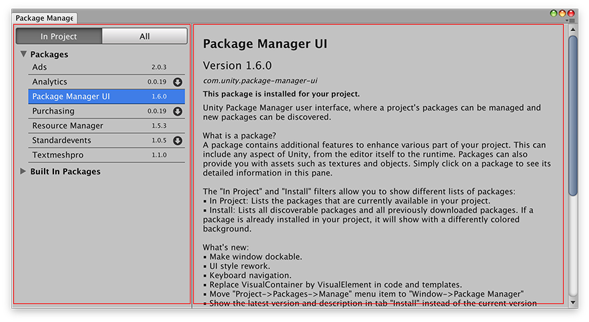Screen dimensions: 589x322
Task: Click the 'What's new:' line
Action: [226, 247]
